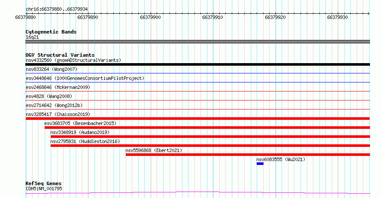Viewport: 382px width, 198px height.
Task: Click the esv3448646 1000GenomesConsortiumPilotProject label
Action: coord(85,78)
